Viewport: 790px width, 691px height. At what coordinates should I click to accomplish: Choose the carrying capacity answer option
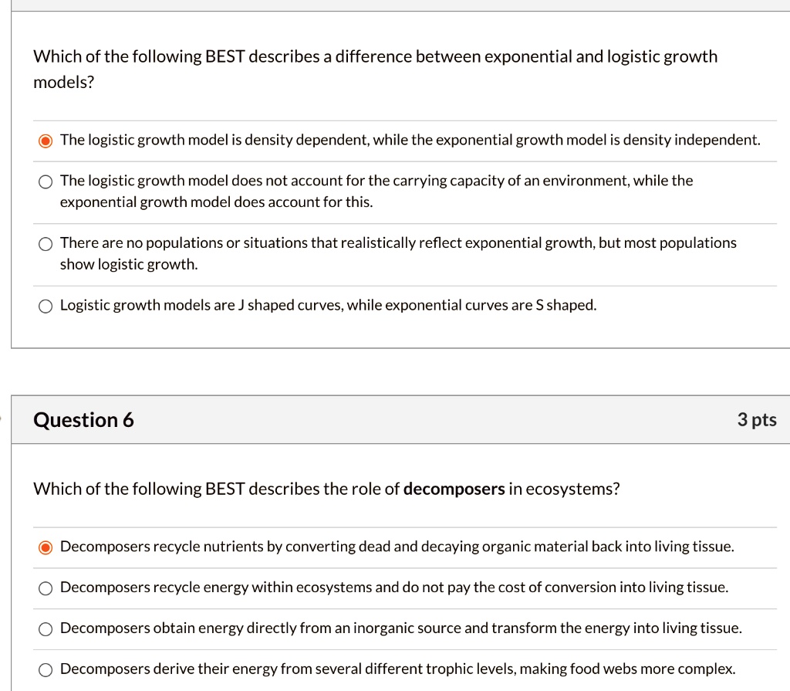pos(46,181)
